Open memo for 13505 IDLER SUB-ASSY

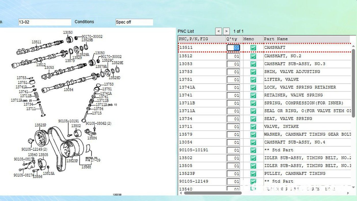[253, 166]
